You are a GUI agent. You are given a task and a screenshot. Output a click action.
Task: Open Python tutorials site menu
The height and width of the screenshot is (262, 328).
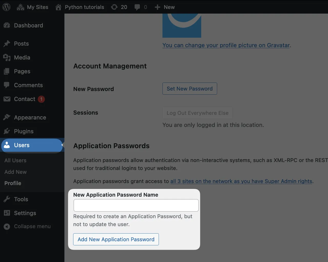[x=80, y=7]
